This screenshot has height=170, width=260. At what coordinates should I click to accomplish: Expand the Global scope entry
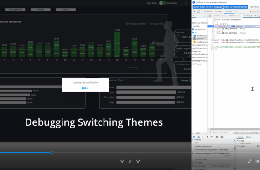pyautogui.click(x=238, y=146)
